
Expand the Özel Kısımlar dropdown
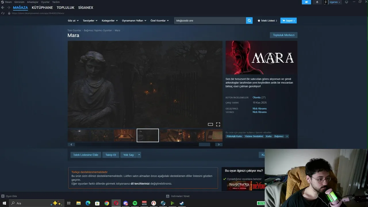click(160, 20)
